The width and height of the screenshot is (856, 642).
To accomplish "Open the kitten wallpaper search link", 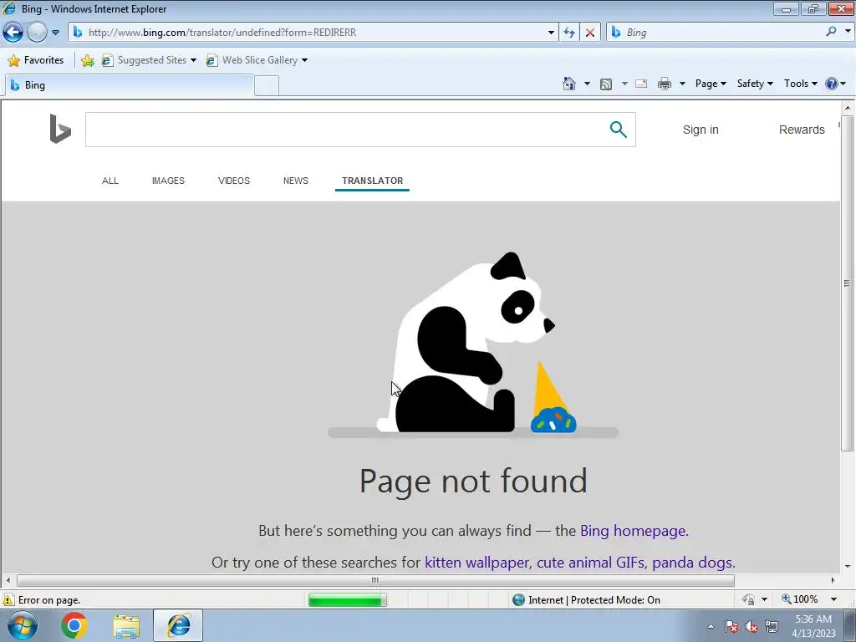I will click(x=476, y=563).
